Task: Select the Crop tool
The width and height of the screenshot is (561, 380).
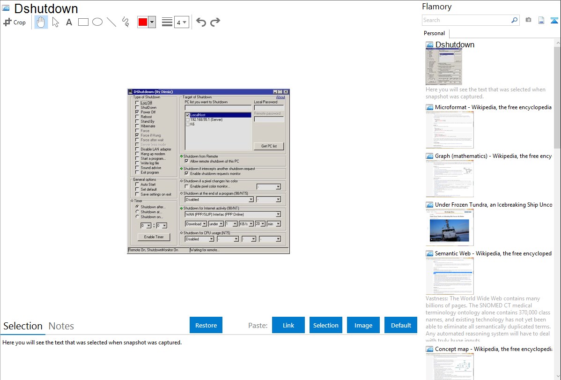Action: coord(15,22)
